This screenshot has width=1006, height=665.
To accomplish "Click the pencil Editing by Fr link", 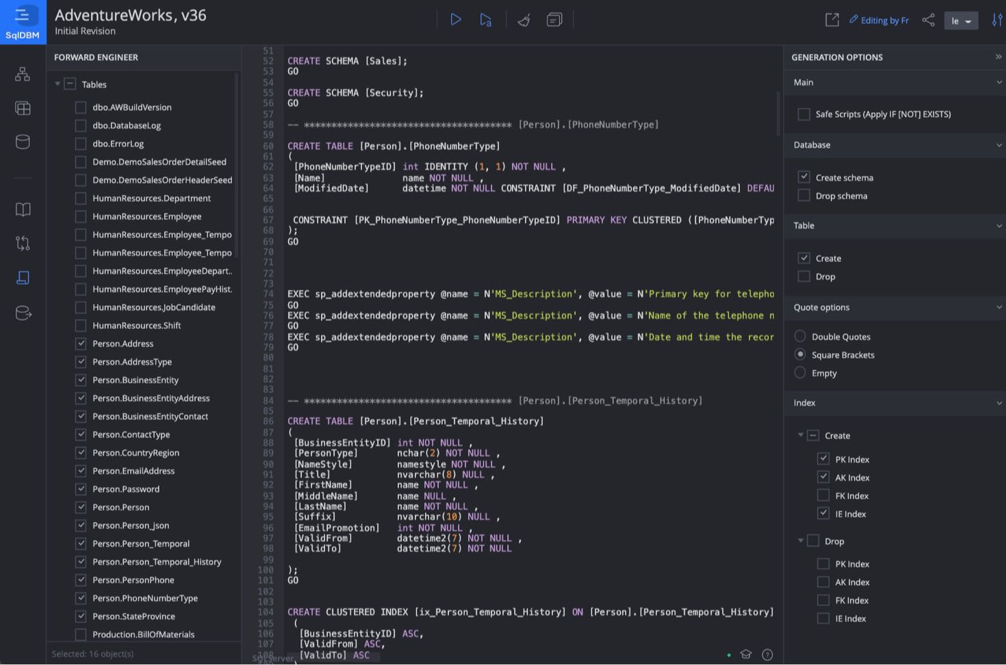I will [x=879, y=20].
